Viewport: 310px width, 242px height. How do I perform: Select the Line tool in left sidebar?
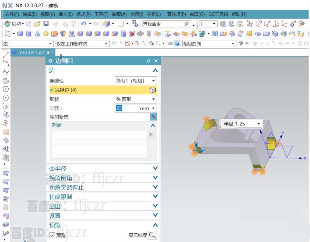6,55
